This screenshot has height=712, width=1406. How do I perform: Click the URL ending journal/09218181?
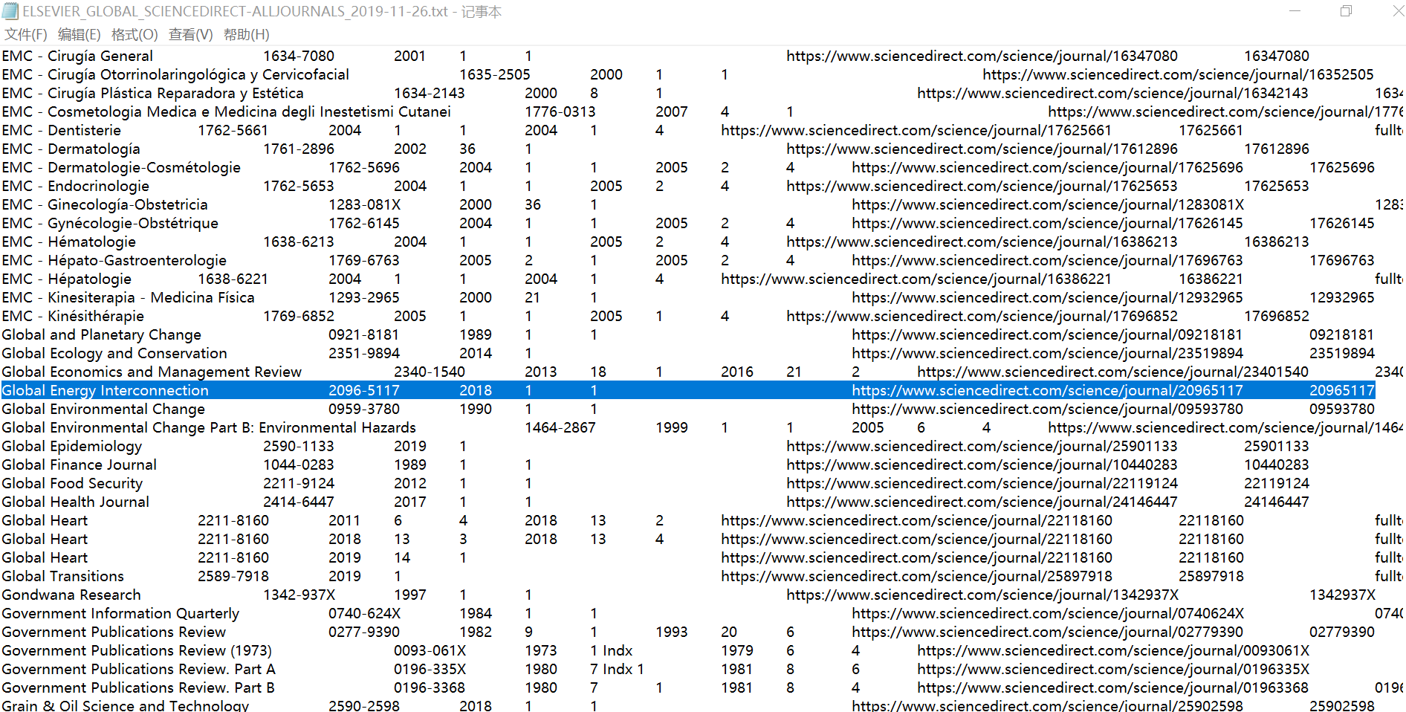coord(1047,334)
